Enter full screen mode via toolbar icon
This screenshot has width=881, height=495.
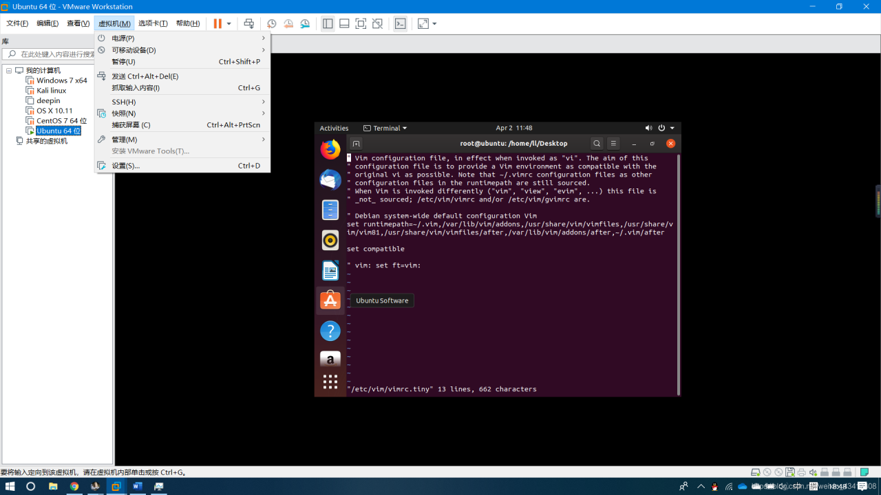(361, 23)
